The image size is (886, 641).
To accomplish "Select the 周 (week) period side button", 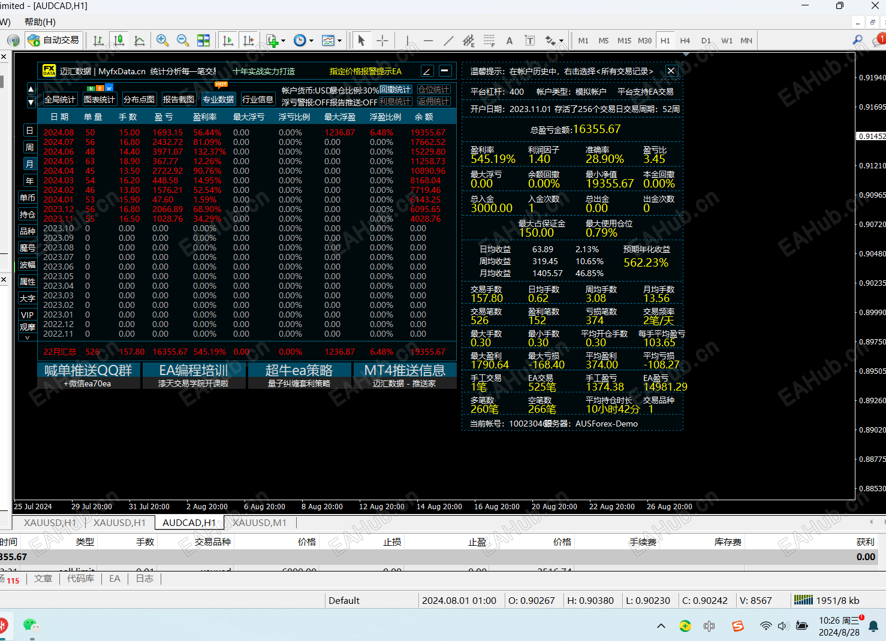I will (29, 147).
